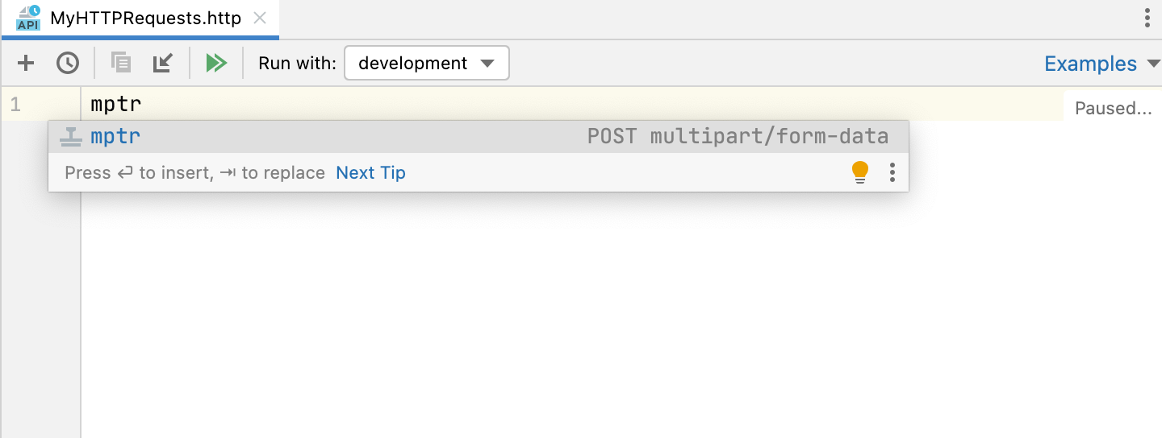Open the request history clock icon
The image size is (1162, 438).
click(68, 63)
